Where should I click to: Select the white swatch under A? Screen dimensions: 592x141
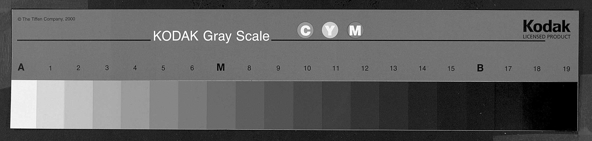point(23,104)
